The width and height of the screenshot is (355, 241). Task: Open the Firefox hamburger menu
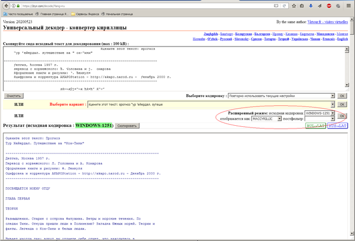coord(349,6)
